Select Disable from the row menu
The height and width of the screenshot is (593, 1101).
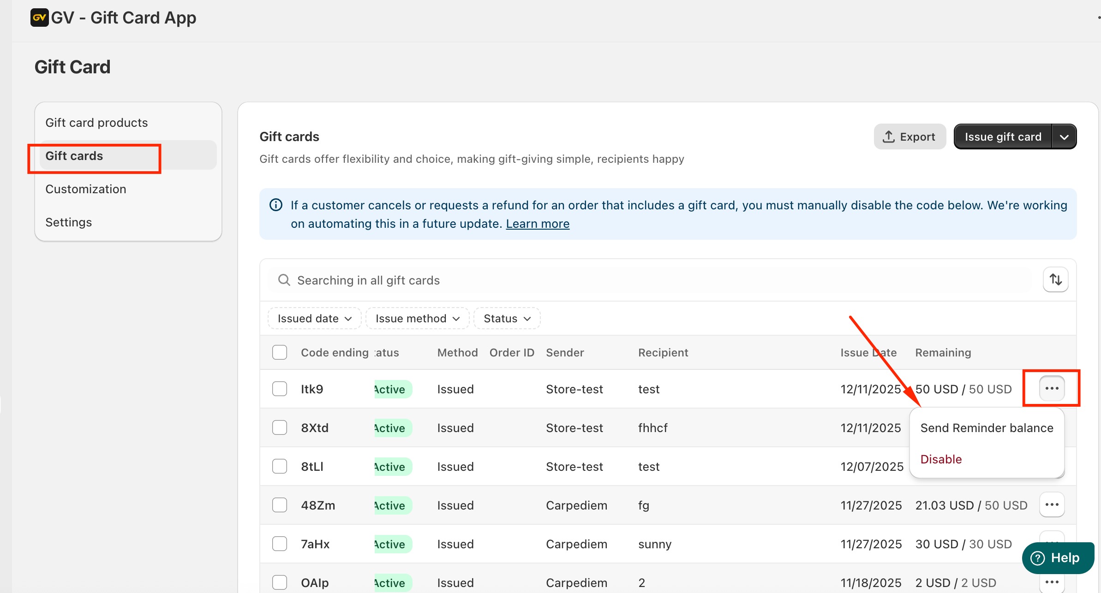[941, 459]
